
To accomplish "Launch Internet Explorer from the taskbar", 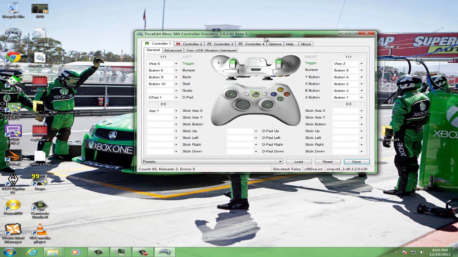I will (32, 252).
